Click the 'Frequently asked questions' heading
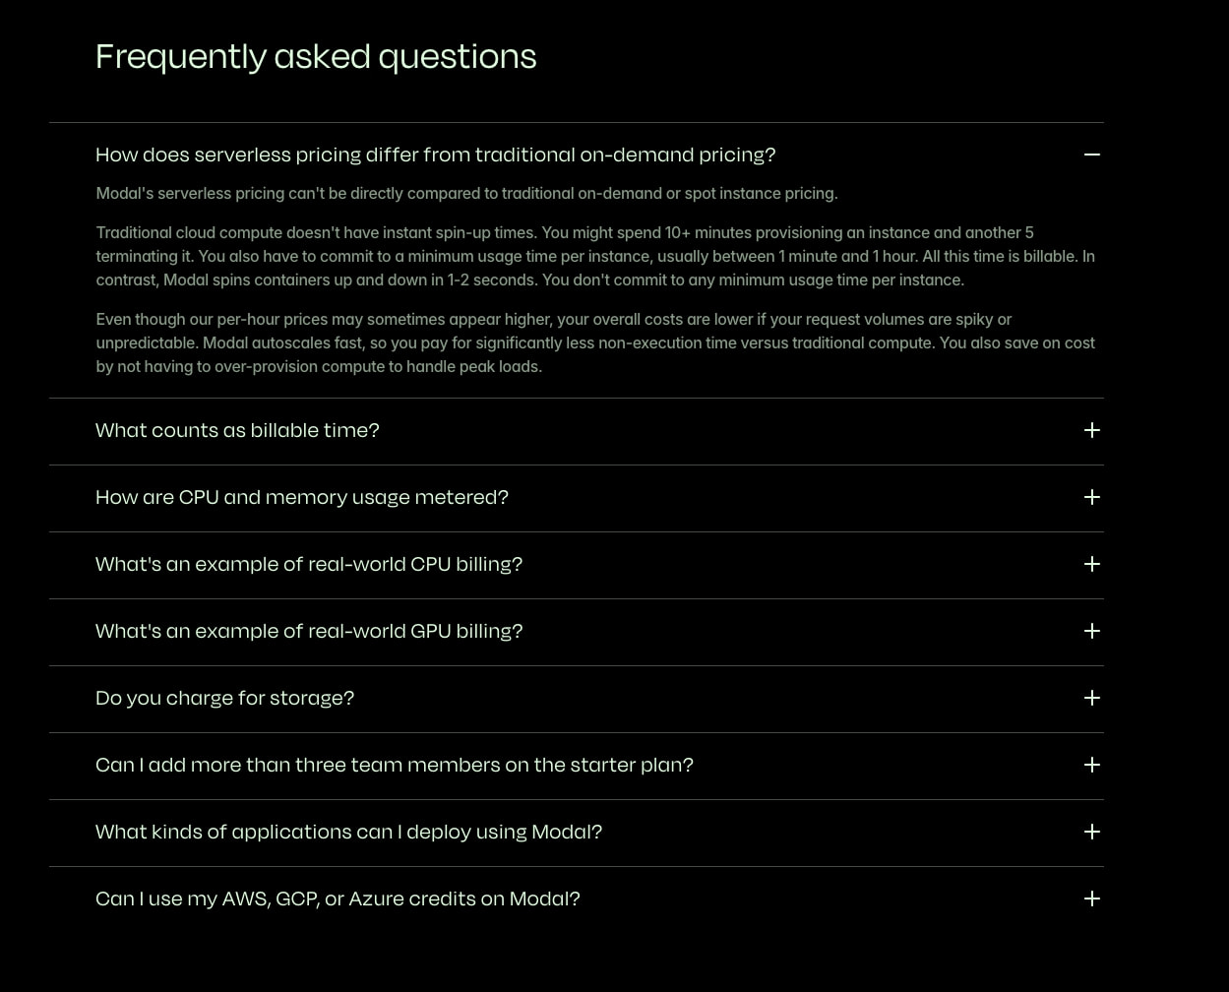This screenshot has height=992, width=1229. [316, 56]
